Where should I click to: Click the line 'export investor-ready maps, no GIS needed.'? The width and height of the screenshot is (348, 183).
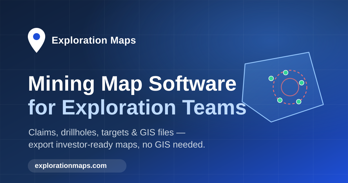pyautogui.click(x=117, y=145)
